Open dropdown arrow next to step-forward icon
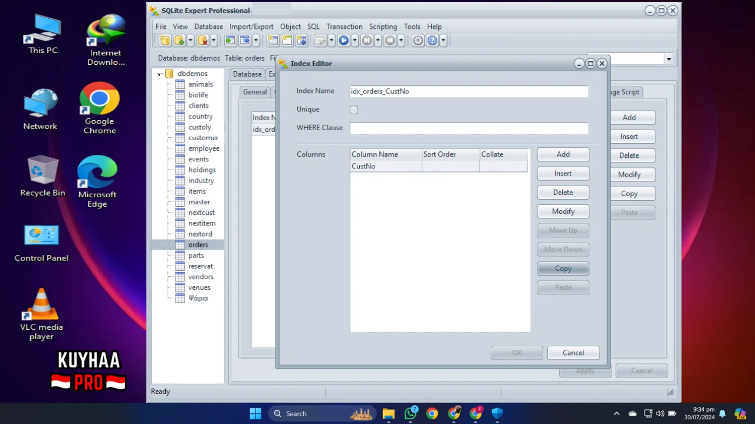755x424 pixels. click(x=377, y=41)
